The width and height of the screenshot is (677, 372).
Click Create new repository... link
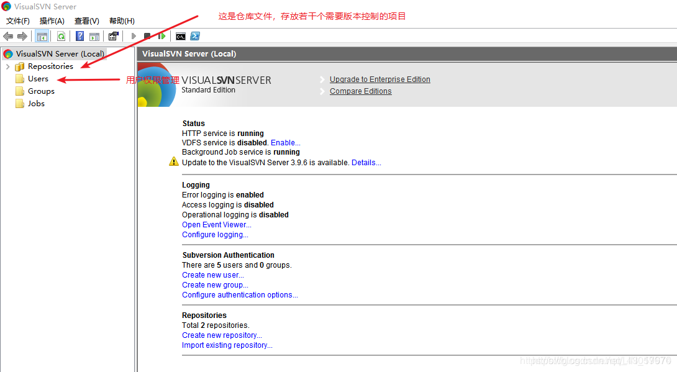click(x=222, y=335)
